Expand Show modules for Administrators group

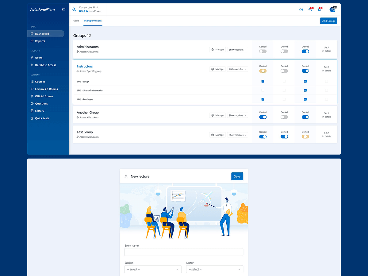[x=237, y=50]
